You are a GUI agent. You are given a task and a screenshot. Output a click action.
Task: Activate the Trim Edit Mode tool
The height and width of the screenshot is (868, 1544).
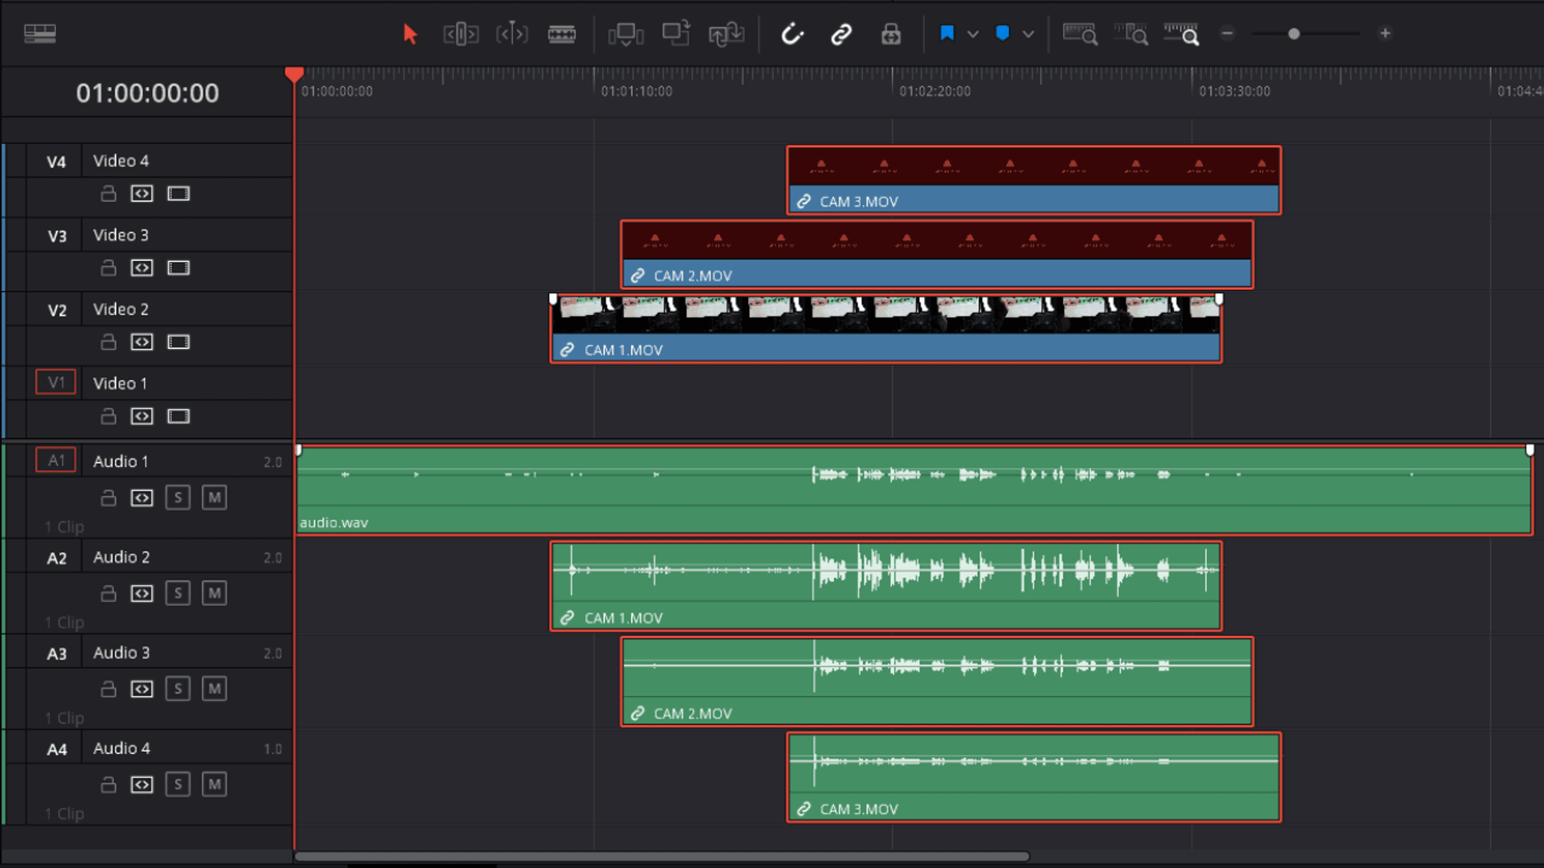click(x=461, y=34)
